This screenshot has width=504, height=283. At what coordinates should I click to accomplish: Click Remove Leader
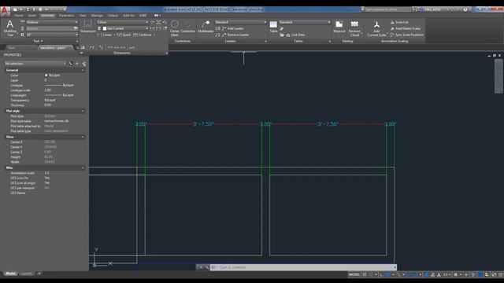pos(235,35)
